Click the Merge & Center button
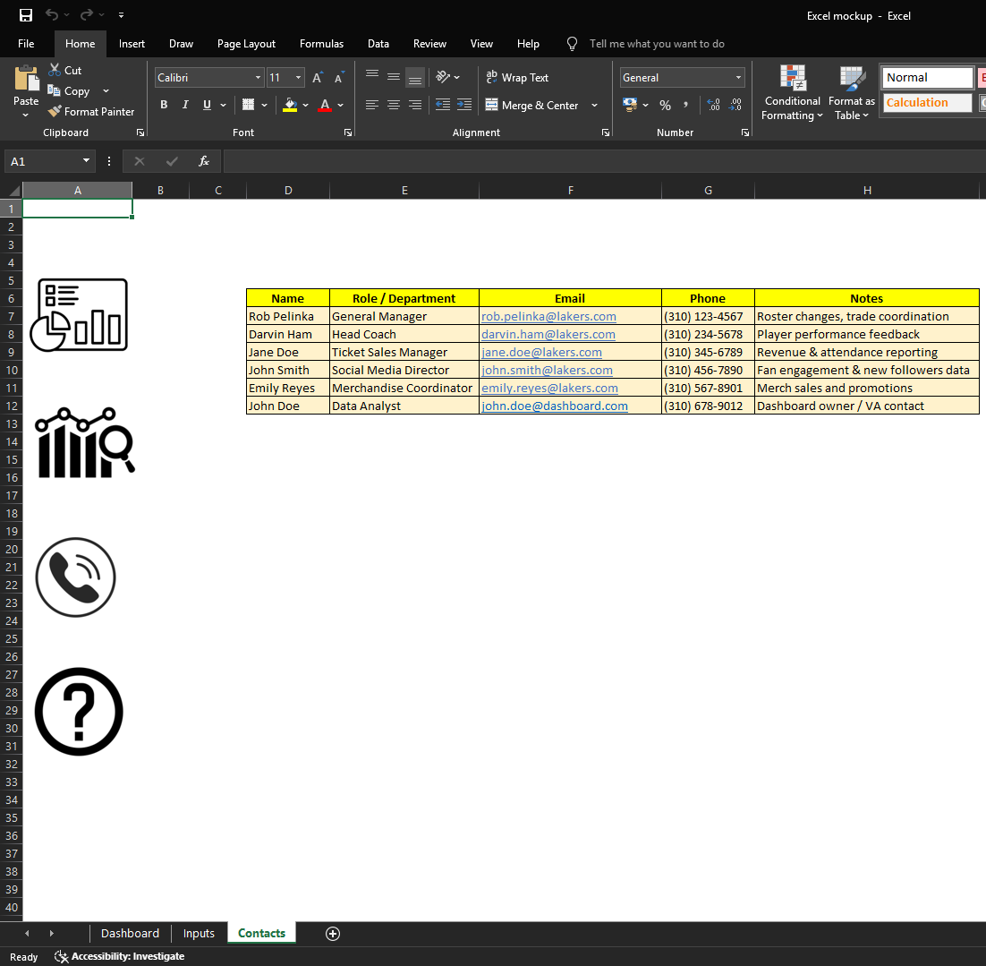 coord(532,106)
